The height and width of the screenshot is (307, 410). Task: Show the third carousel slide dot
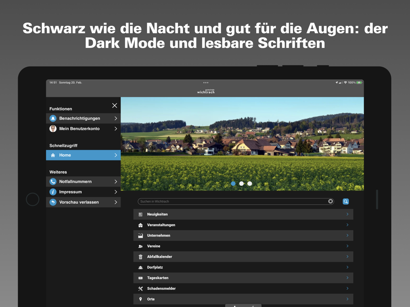[250, 183]
